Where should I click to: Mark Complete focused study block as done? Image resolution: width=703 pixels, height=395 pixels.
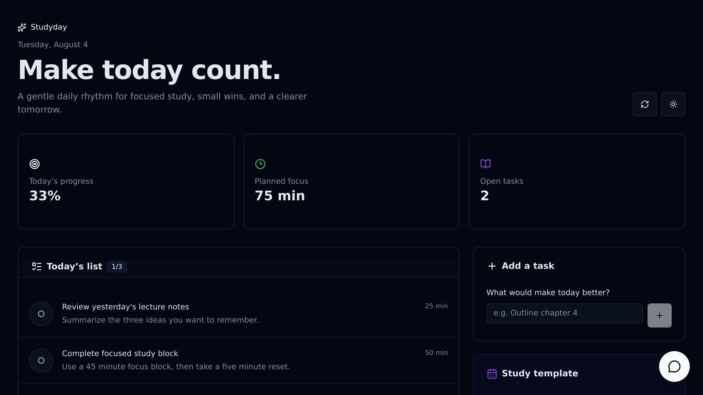click(x=41, y=360)
